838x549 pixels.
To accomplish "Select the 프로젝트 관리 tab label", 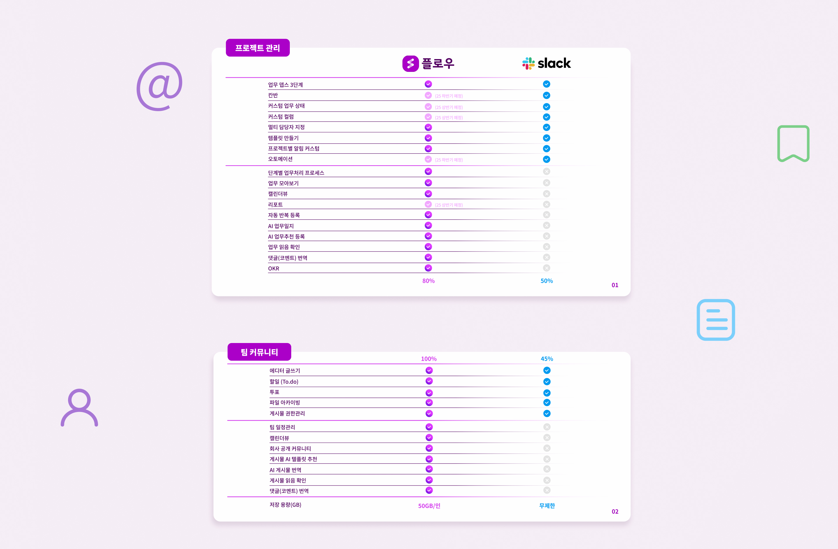I will pos(258,48).
